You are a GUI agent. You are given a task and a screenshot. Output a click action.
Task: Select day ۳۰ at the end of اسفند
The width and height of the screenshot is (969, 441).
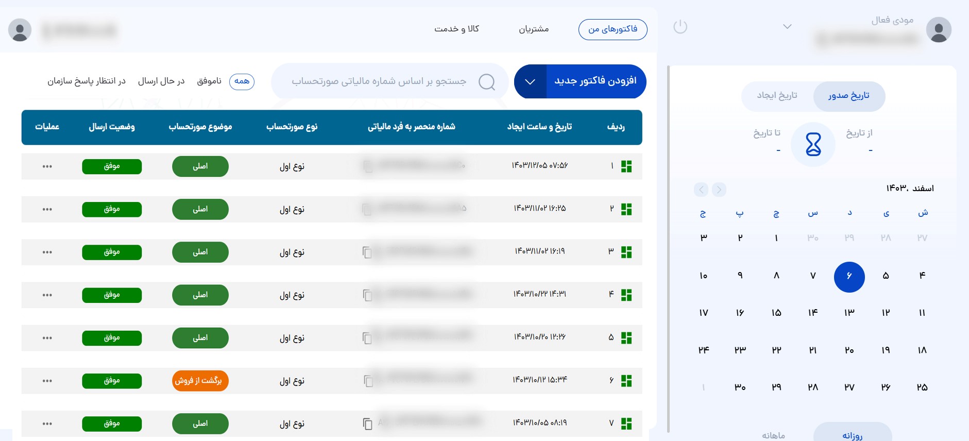740,387
